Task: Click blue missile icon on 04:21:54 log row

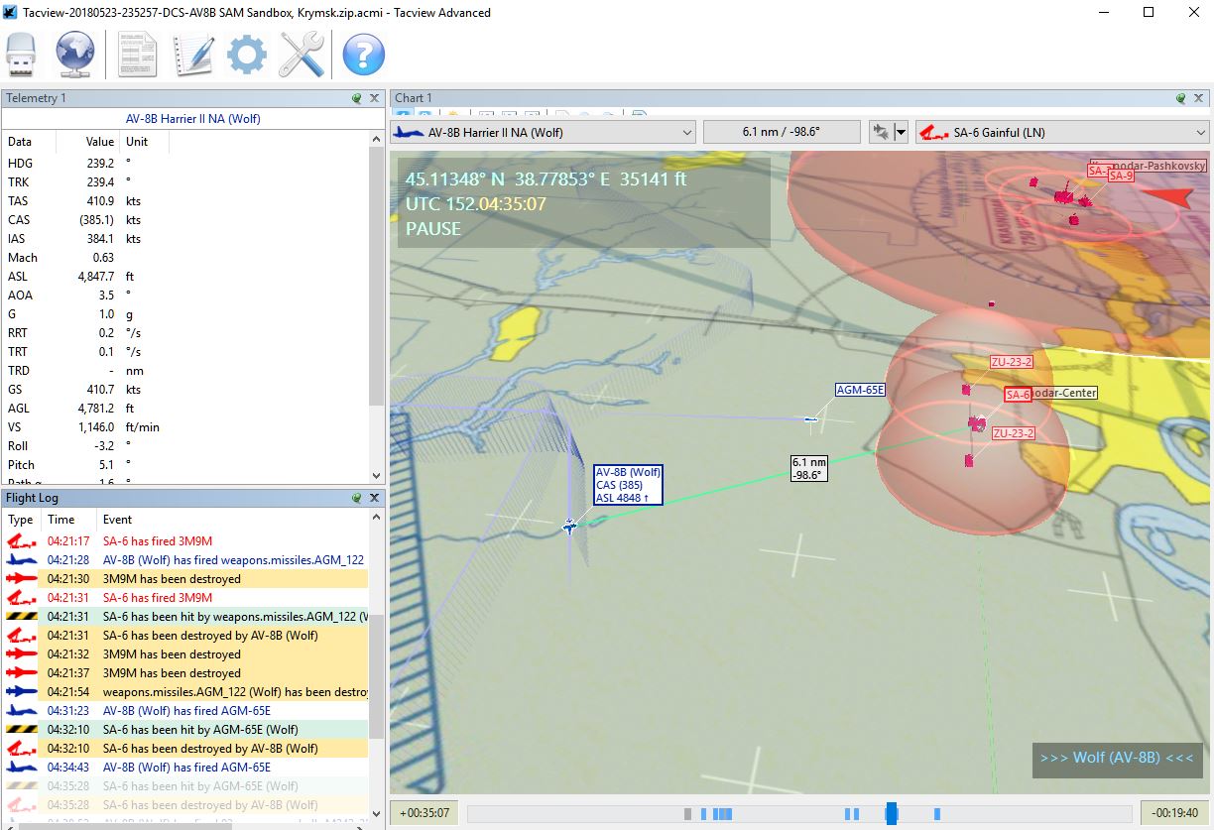Action: coord(21,692)
